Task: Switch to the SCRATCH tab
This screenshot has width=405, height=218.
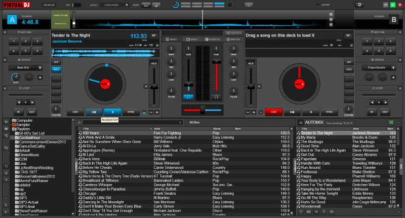Action: 213,40
